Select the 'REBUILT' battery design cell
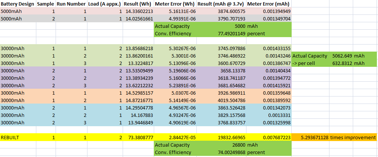The height and width of the screenshot is (157, 378). (x=18, y=137)
